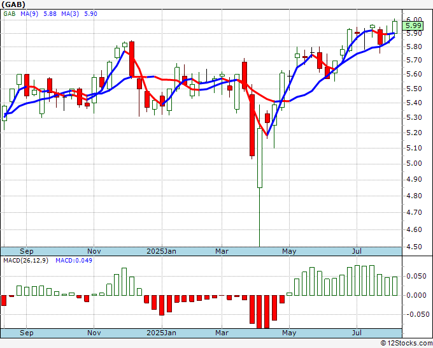The width and height of the screenshot is (433, 348).
Task: Click the 4.50 price axis label
Action: pyautogui.click(x=415, y=247)
